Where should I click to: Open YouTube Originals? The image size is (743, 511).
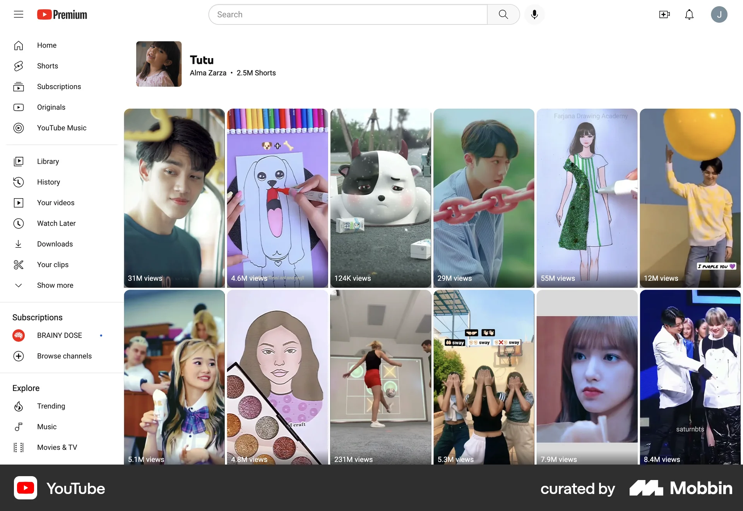tap(51, 107)
